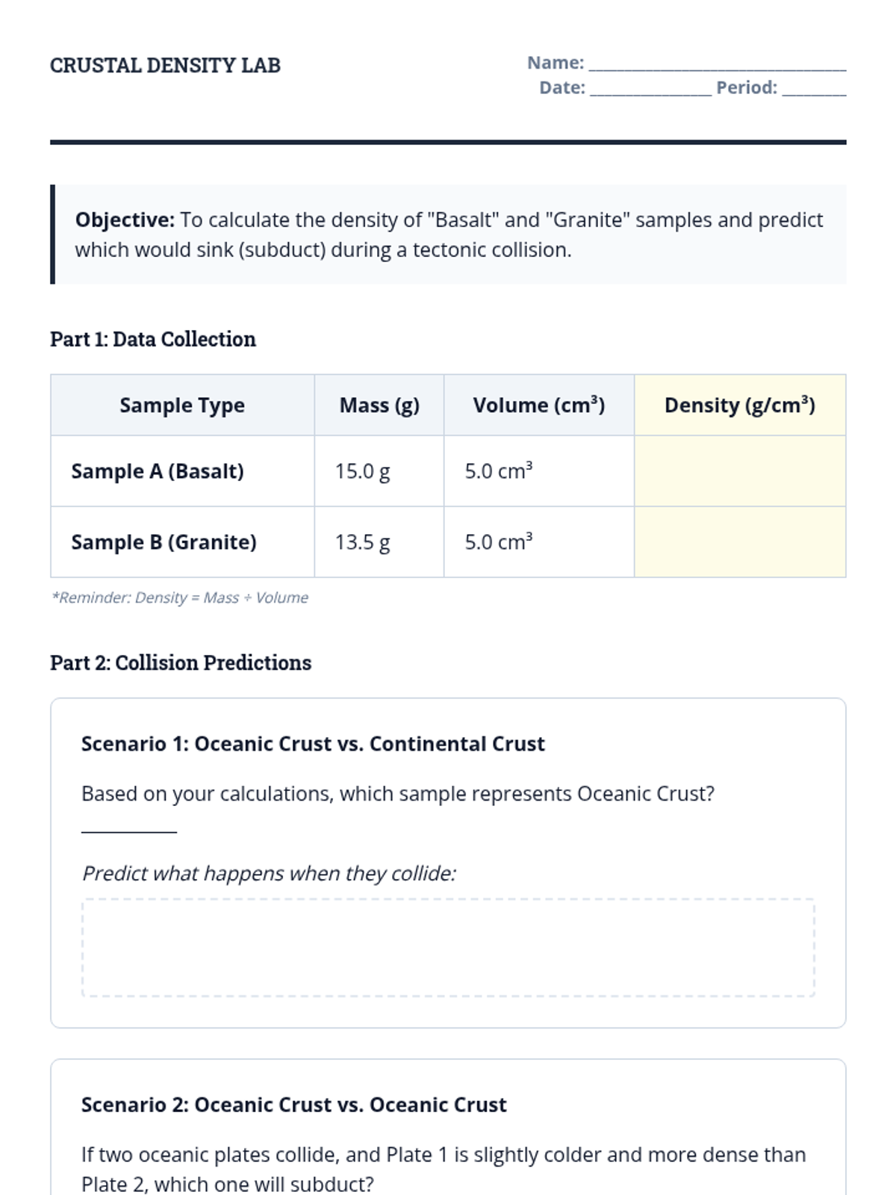Click the Objective description text
The image size is (896, 1195).
pyautogui.click(x=448, y=235)
